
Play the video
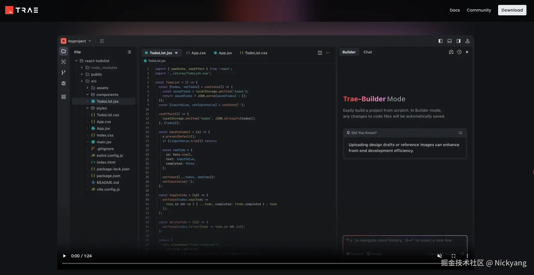click(x=64, y=256)
